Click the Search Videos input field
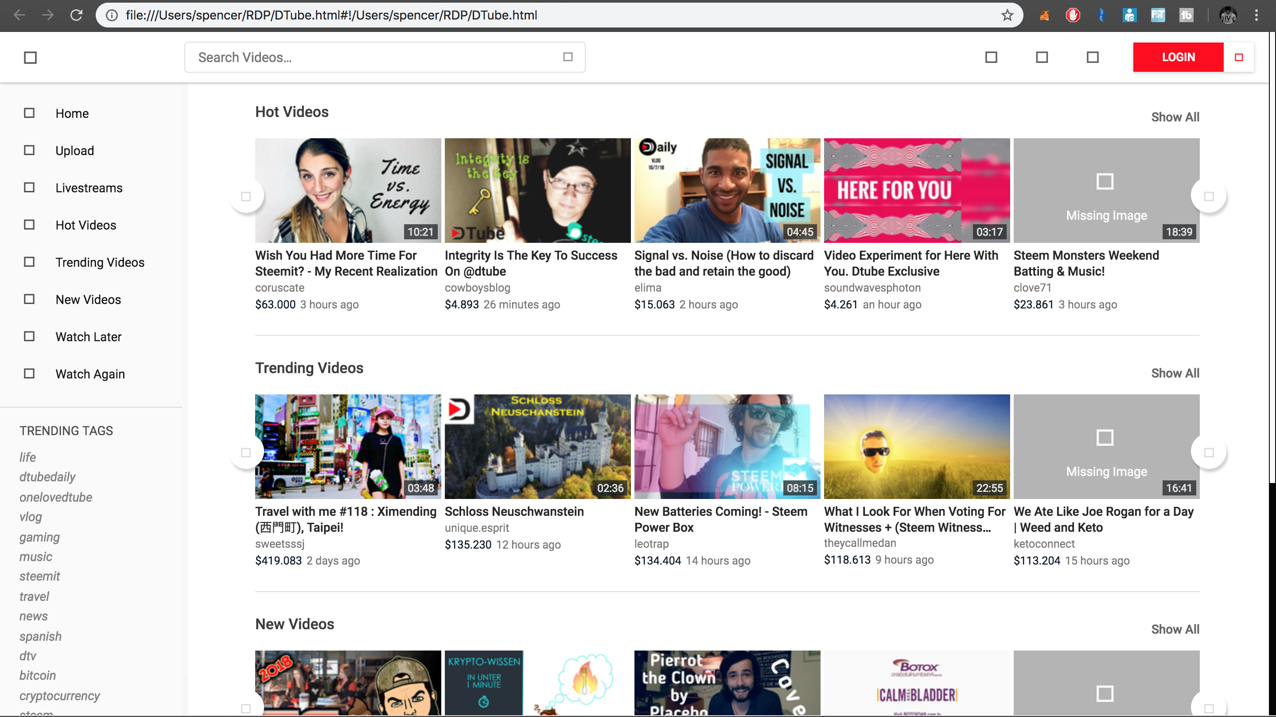Viewport: 1276px width, 717px height. click(x=385, y=58)
